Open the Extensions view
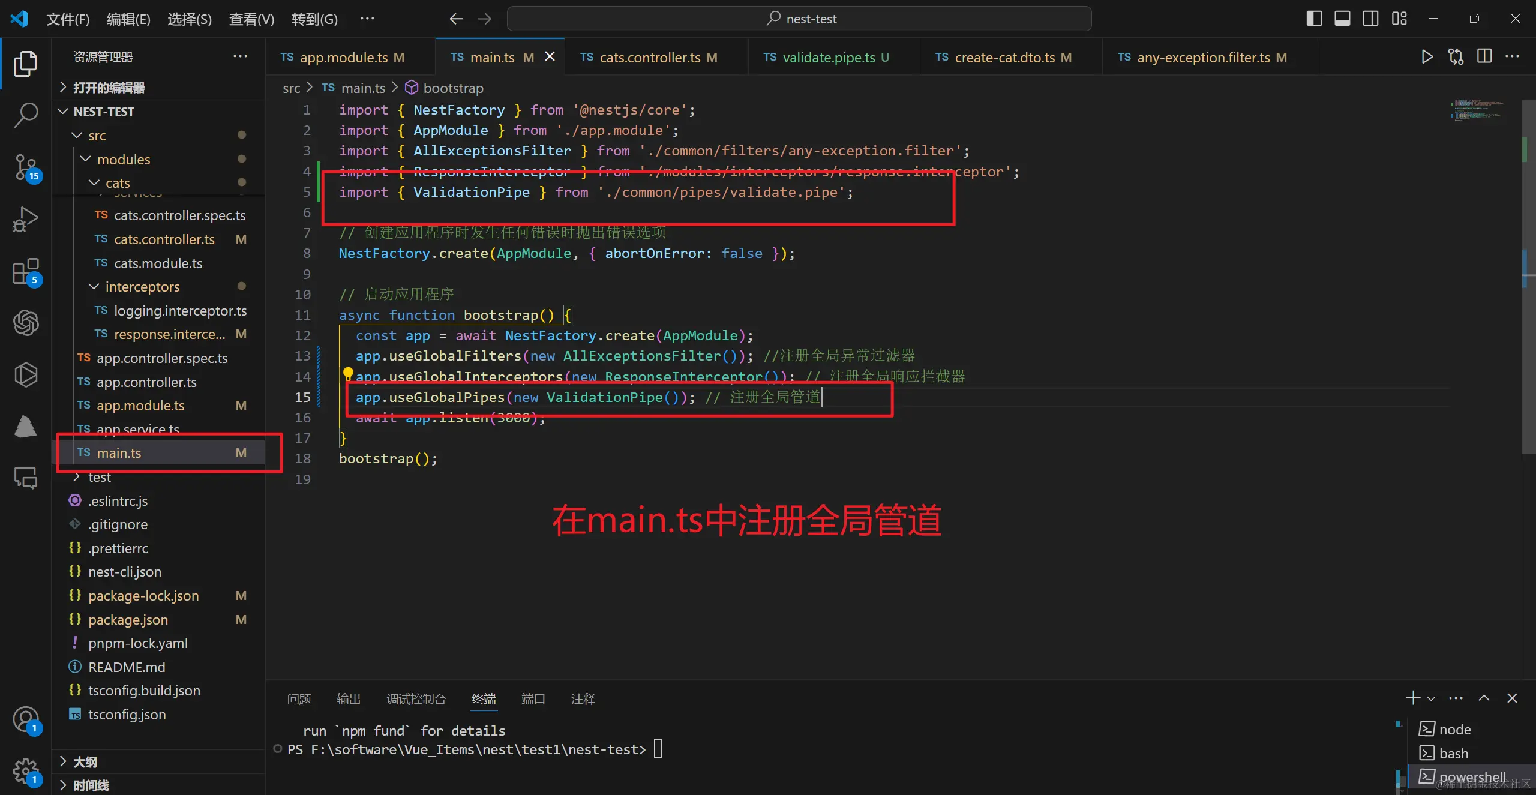Image resolution: width=1536 pixels, height=795 pixels. tap(25, 271)
